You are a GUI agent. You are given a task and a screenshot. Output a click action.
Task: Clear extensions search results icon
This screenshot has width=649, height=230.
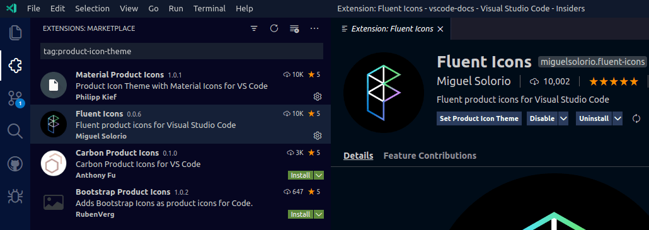coord(294,28)
